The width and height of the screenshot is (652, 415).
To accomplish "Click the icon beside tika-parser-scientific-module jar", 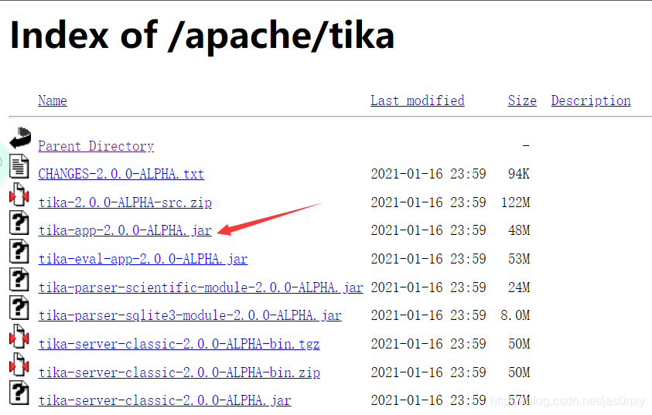I will point(19,280).
